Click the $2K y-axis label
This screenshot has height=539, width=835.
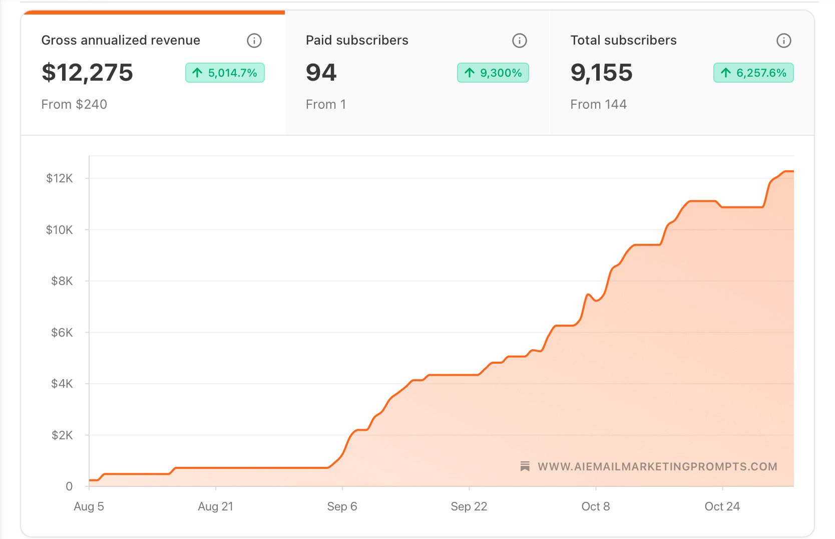tap(62, 435)
